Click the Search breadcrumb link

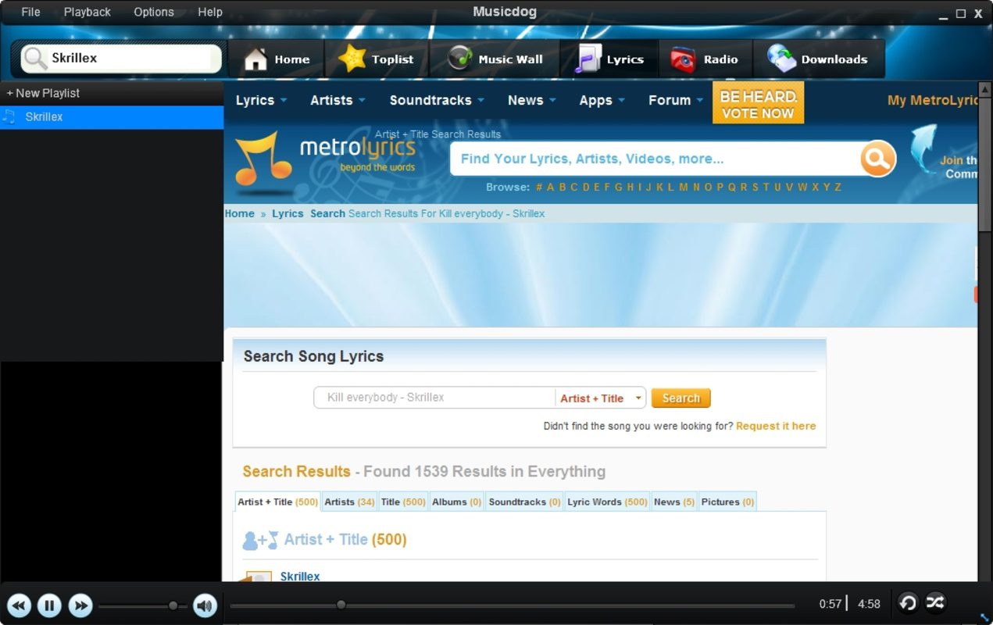(x=327, y=213)
